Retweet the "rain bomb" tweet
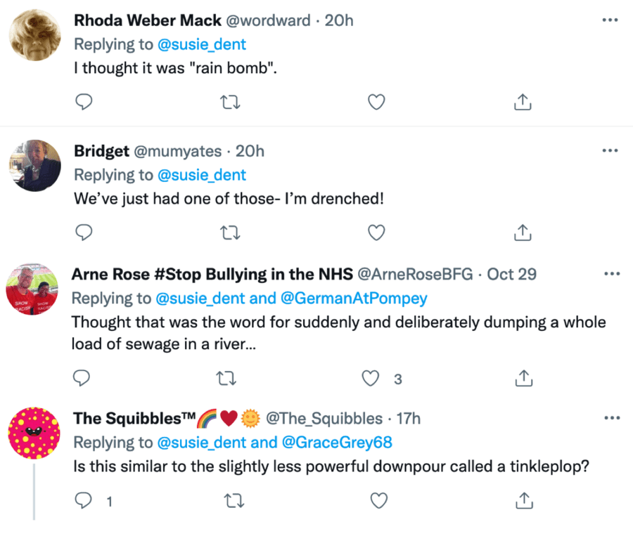Image resolution: width=633 pixels, height=536 pixels. (x=230, y=102)
